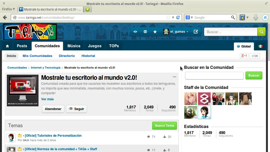Submit search with green magnifier button
The height and width of the screenshot is (152, 270).
pos(261,32)
